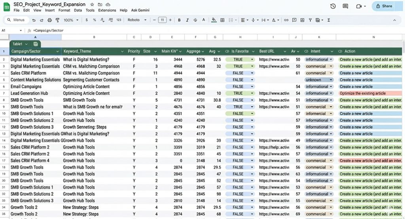Image resolution: width=405 pixels, height=219 pixels.
Task: Open the Format menu
Action: click(64, 10)
